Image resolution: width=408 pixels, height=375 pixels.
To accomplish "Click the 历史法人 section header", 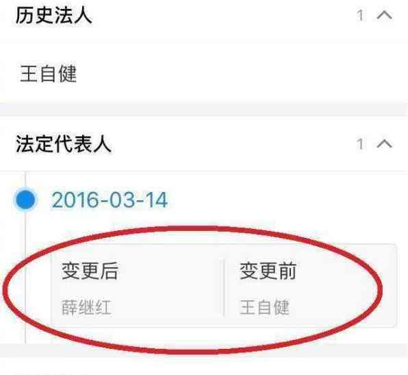I will (54, 15).
